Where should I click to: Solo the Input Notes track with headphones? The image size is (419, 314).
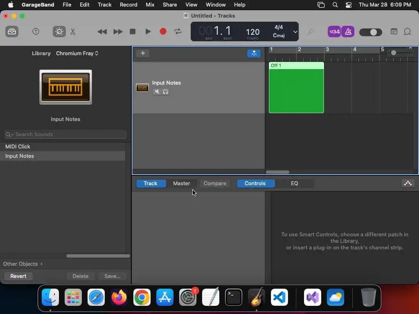(165, 92)
